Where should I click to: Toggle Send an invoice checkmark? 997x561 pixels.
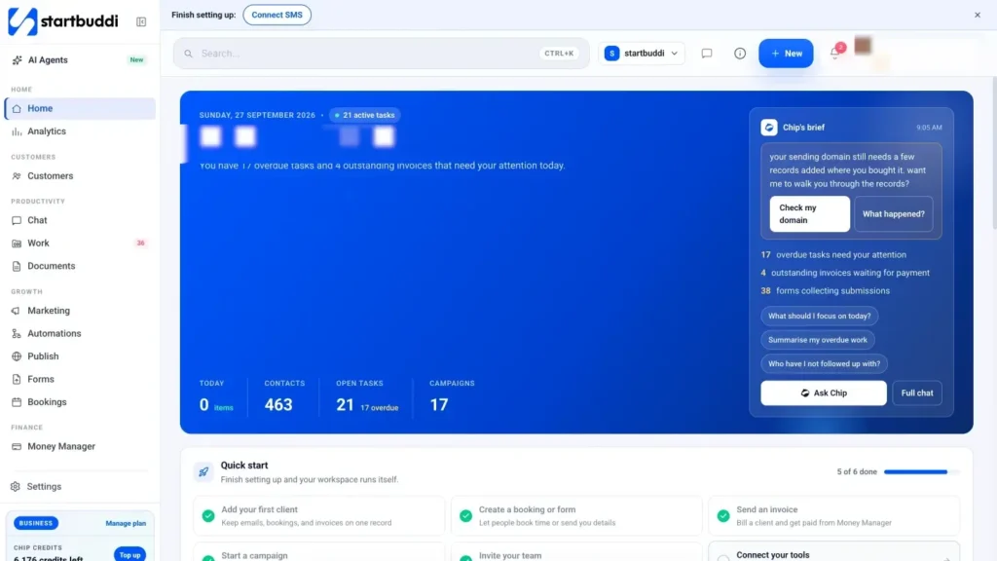click(x=723, y=516)
